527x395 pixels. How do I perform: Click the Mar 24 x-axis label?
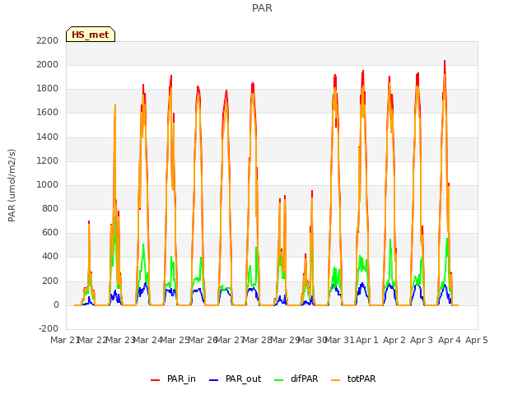click(x=147, y=340)
